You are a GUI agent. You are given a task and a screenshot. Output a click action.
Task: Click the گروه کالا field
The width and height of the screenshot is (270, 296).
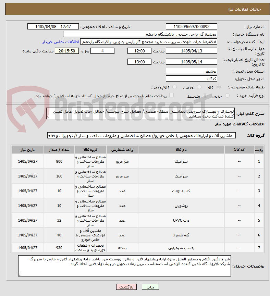coord(142,136)
